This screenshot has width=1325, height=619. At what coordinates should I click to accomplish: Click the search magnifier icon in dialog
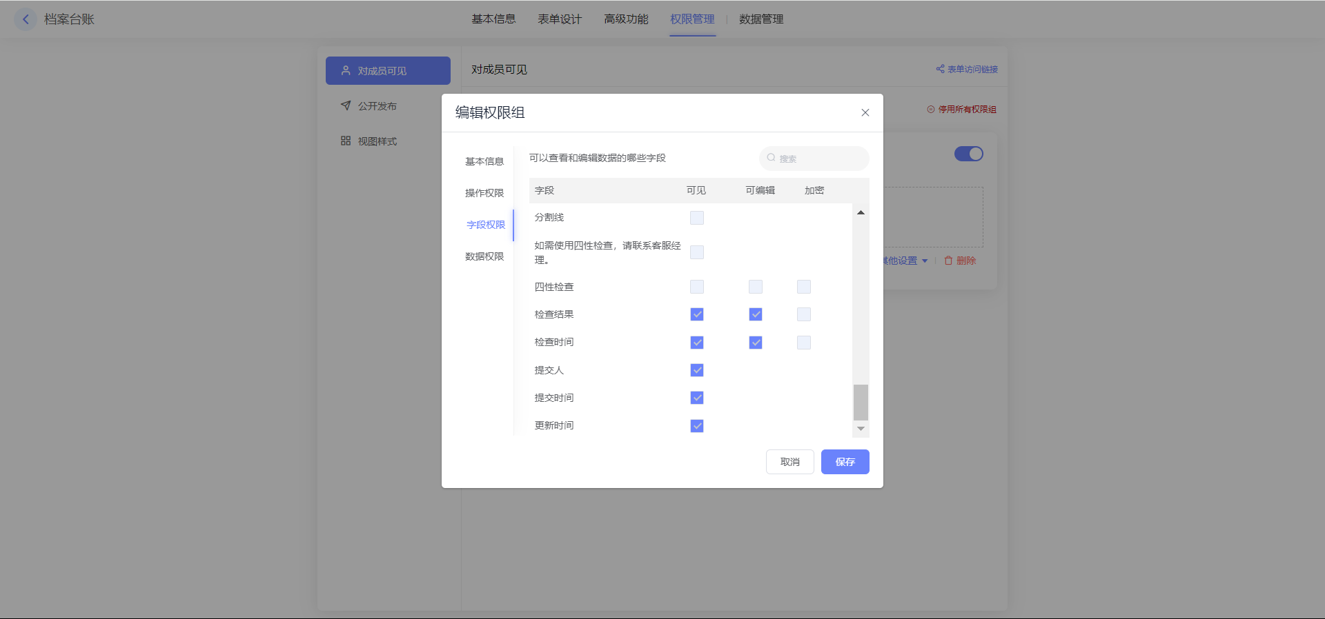pyautogui.click(x=771, y=158)
